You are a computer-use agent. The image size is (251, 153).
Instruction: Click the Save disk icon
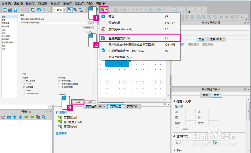pos(15,10)
